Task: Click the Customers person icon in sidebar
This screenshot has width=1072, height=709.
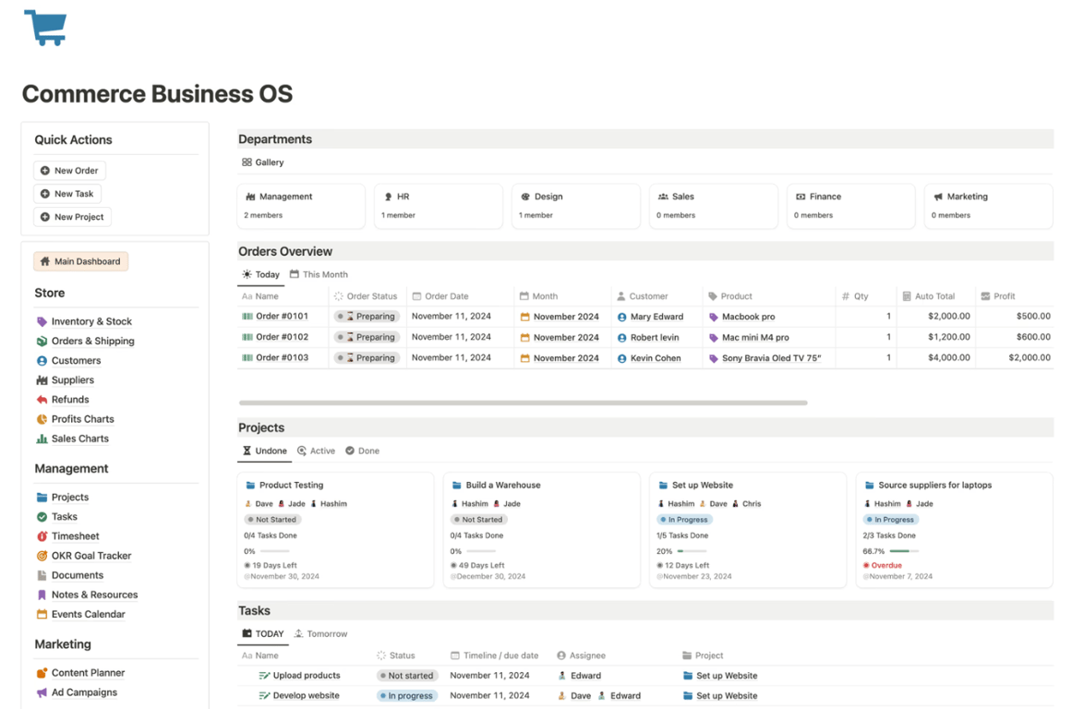Action: (x=42, y=360)
